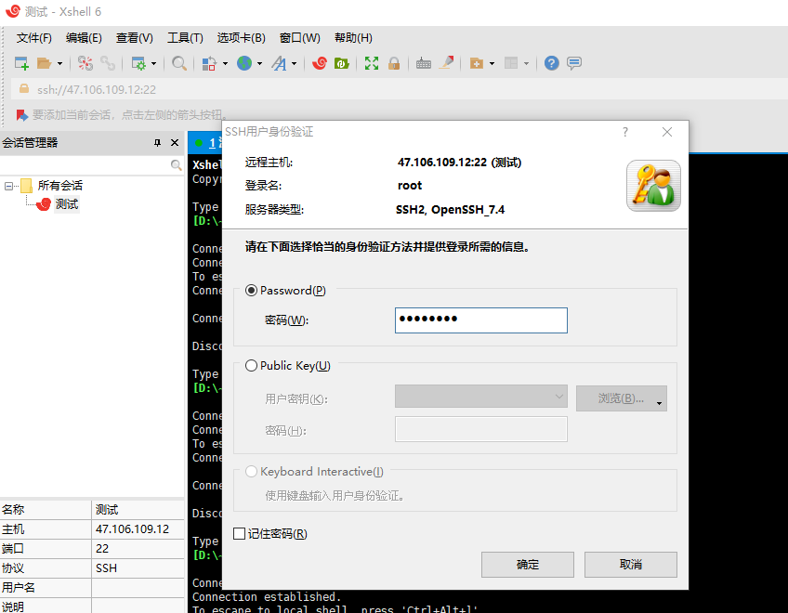Screen dimensions: 788x613
Task: Click the new folder transfer icon
Action: [x=477, y=63]
